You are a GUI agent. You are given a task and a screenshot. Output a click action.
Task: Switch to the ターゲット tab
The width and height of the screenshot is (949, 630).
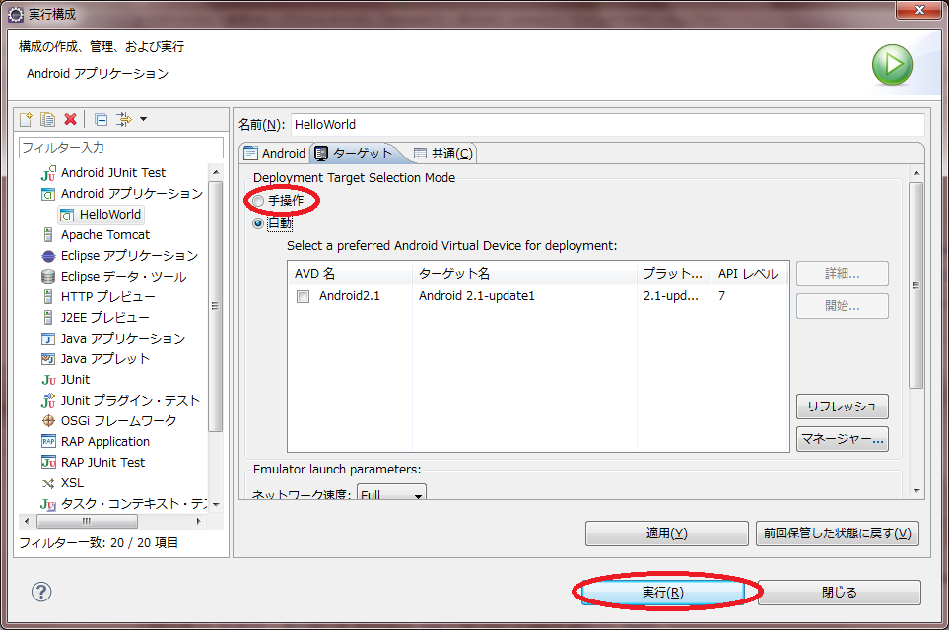356,153
